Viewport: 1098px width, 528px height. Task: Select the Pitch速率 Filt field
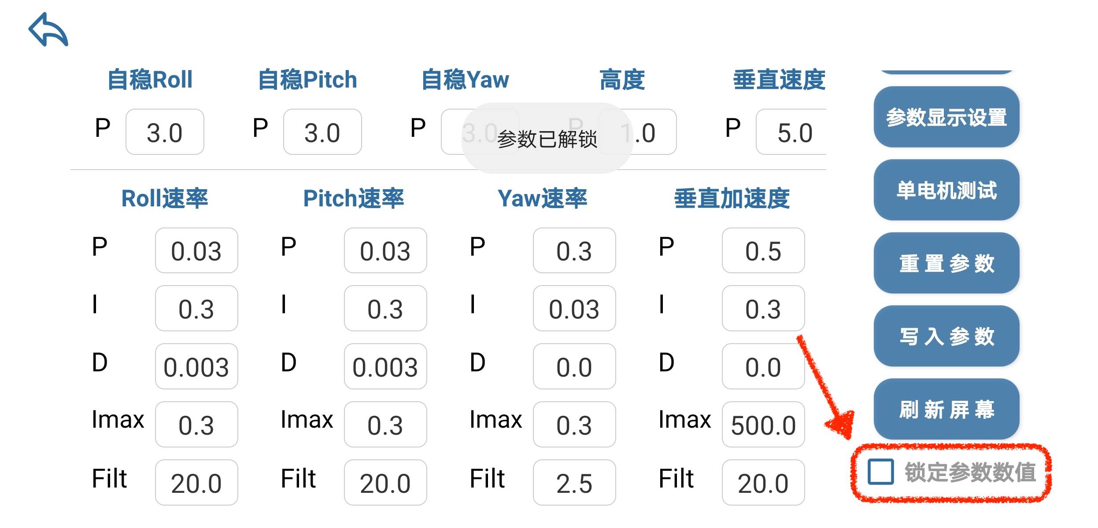385,483
